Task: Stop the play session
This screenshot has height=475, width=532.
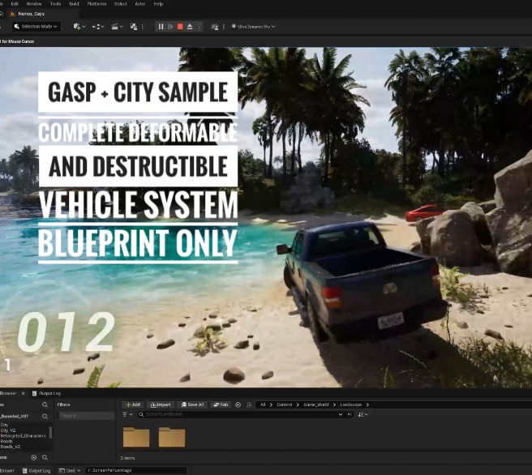Action: tap(180, 27)
